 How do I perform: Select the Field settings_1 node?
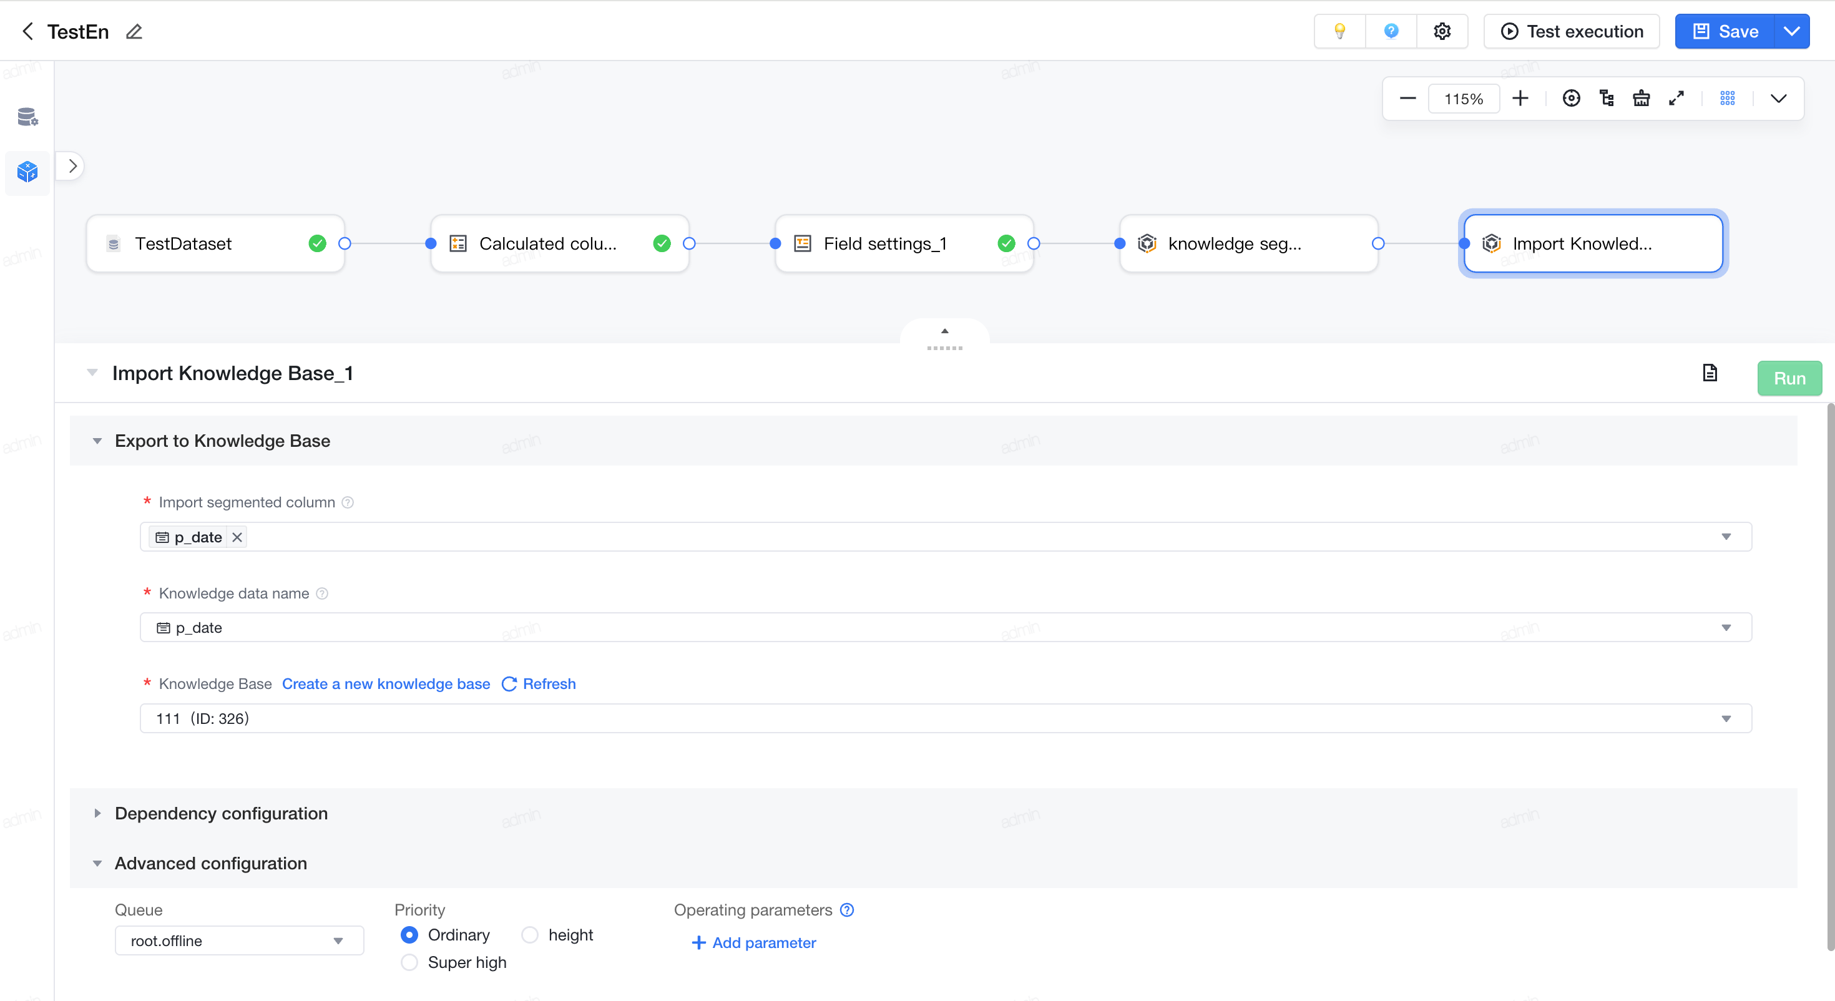coord(903,243)
